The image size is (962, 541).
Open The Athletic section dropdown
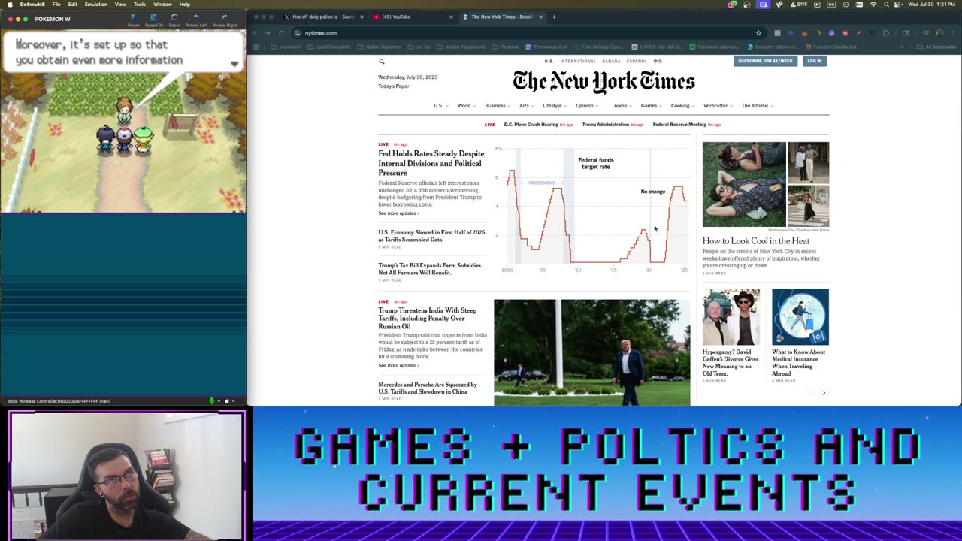coord(758,106)
